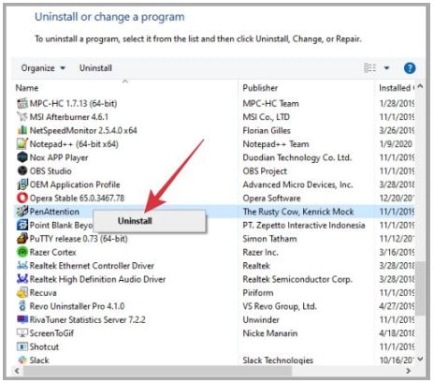This screenshot has height=383, width=434.
Task: Click the ScreenToGif program icon
Action: 22,333
